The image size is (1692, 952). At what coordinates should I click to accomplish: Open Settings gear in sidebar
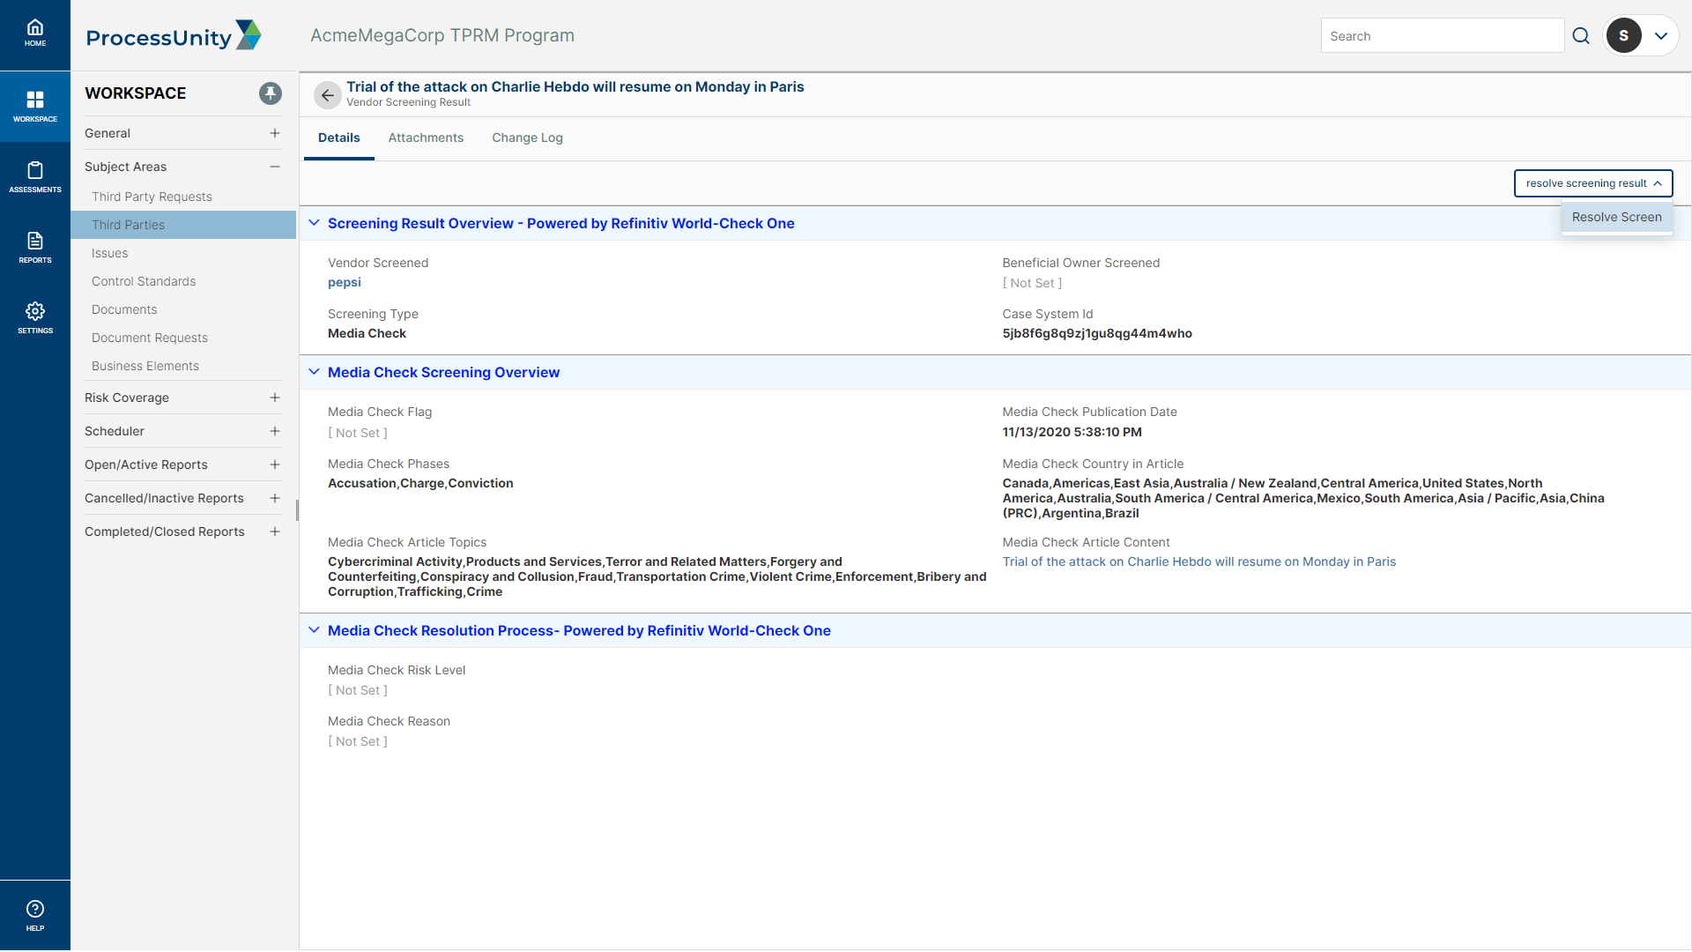click(x=35, y=317)
